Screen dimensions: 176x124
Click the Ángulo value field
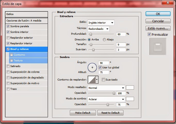104,63
